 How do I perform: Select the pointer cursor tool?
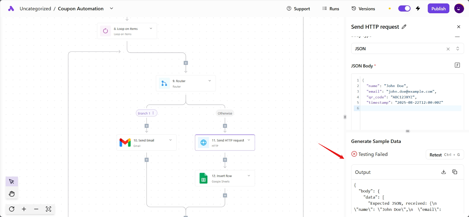(12, 182)
